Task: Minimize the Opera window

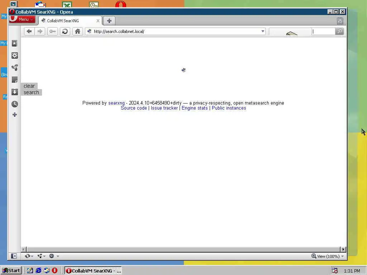Action: coord(330,12)
